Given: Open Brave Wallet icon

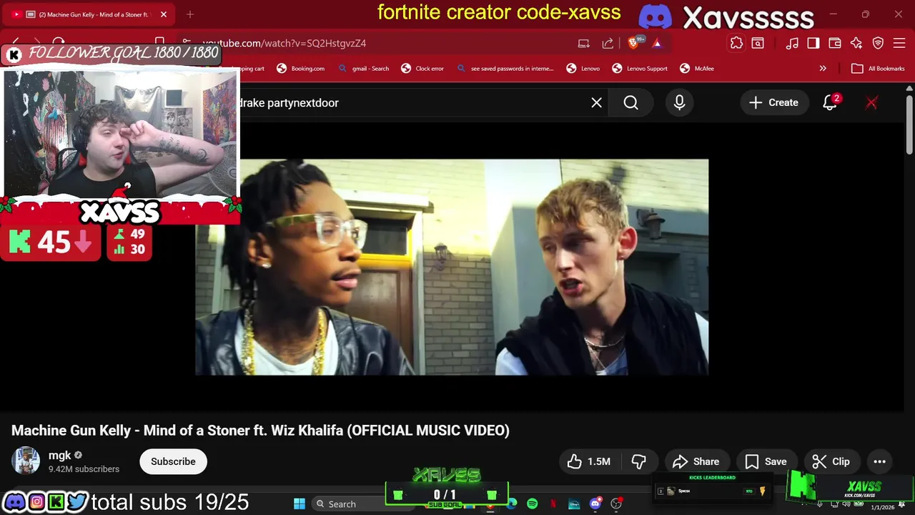Looking at the screenshot, I should click(835, 43).
